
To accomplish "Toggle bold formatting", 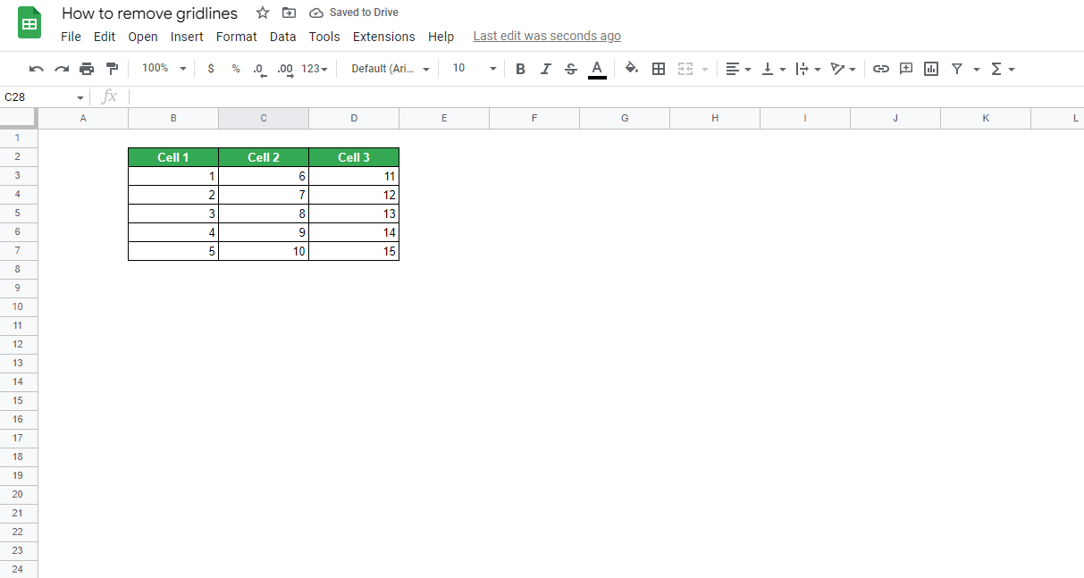I will point(520,68).
